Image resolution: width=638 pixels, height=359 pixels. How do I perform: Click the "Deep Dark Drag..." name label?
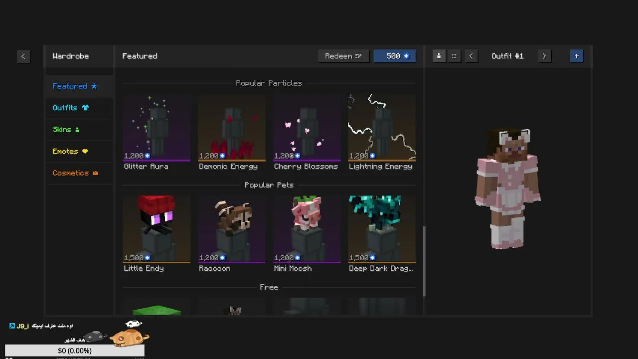pos(381,268)
